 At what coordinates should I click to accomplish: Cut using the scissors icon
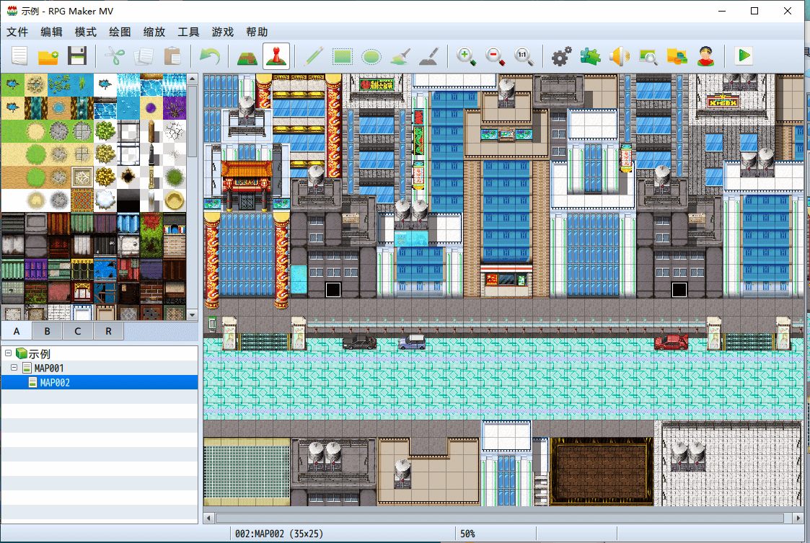pyautogui.click(x=115, y=56)
